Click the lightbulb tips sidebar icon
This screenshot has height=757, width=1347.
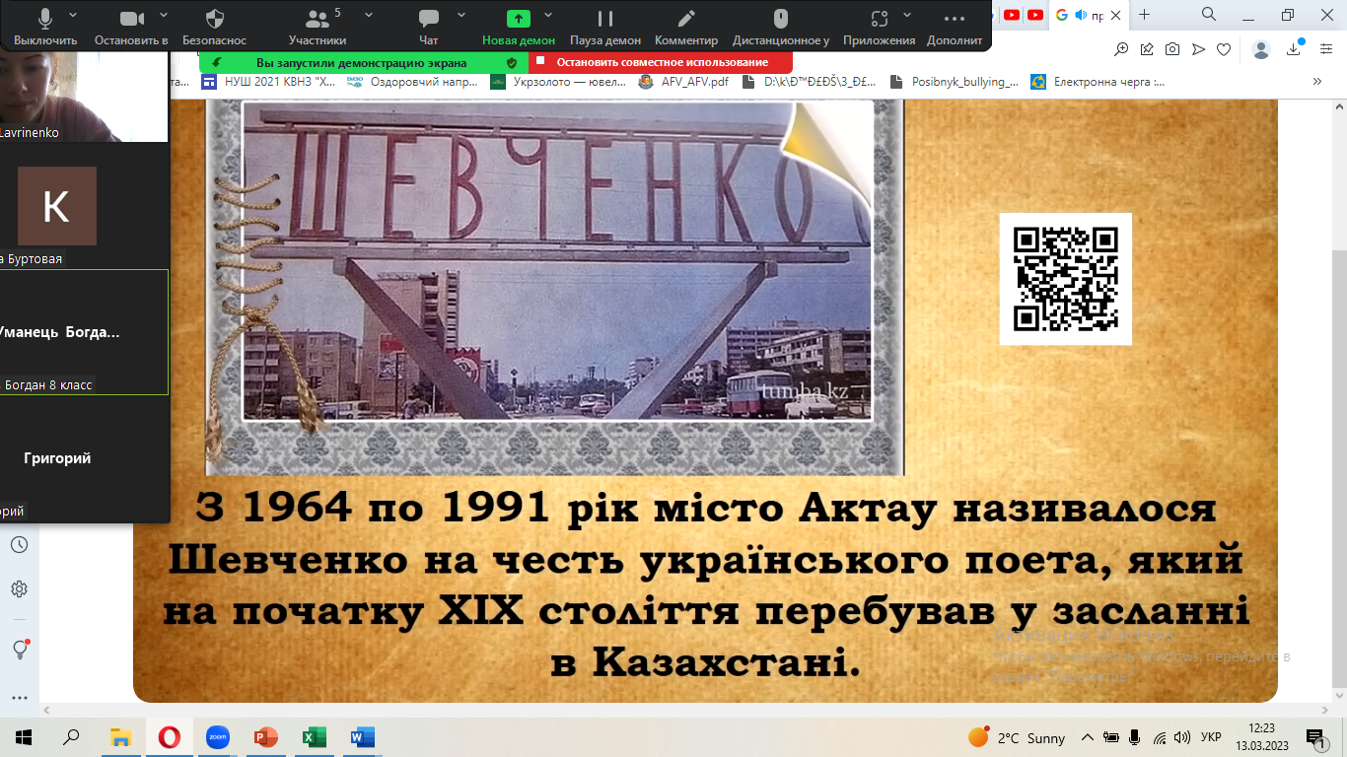(19, 649)
